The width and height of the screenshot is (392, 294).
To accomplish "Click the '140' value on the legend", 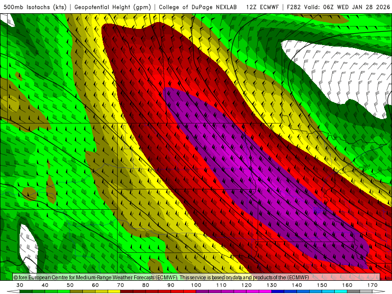I will [x=297, y=285].
